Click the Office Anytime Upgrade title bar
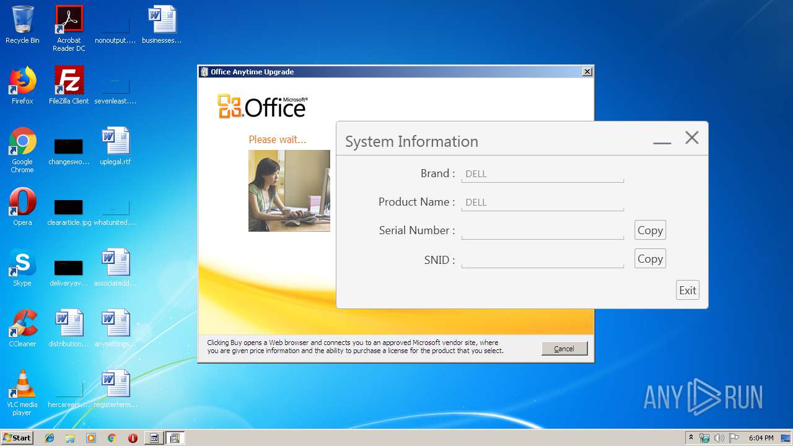This screenshot has width=793, height=446. (x=396, y=72)
